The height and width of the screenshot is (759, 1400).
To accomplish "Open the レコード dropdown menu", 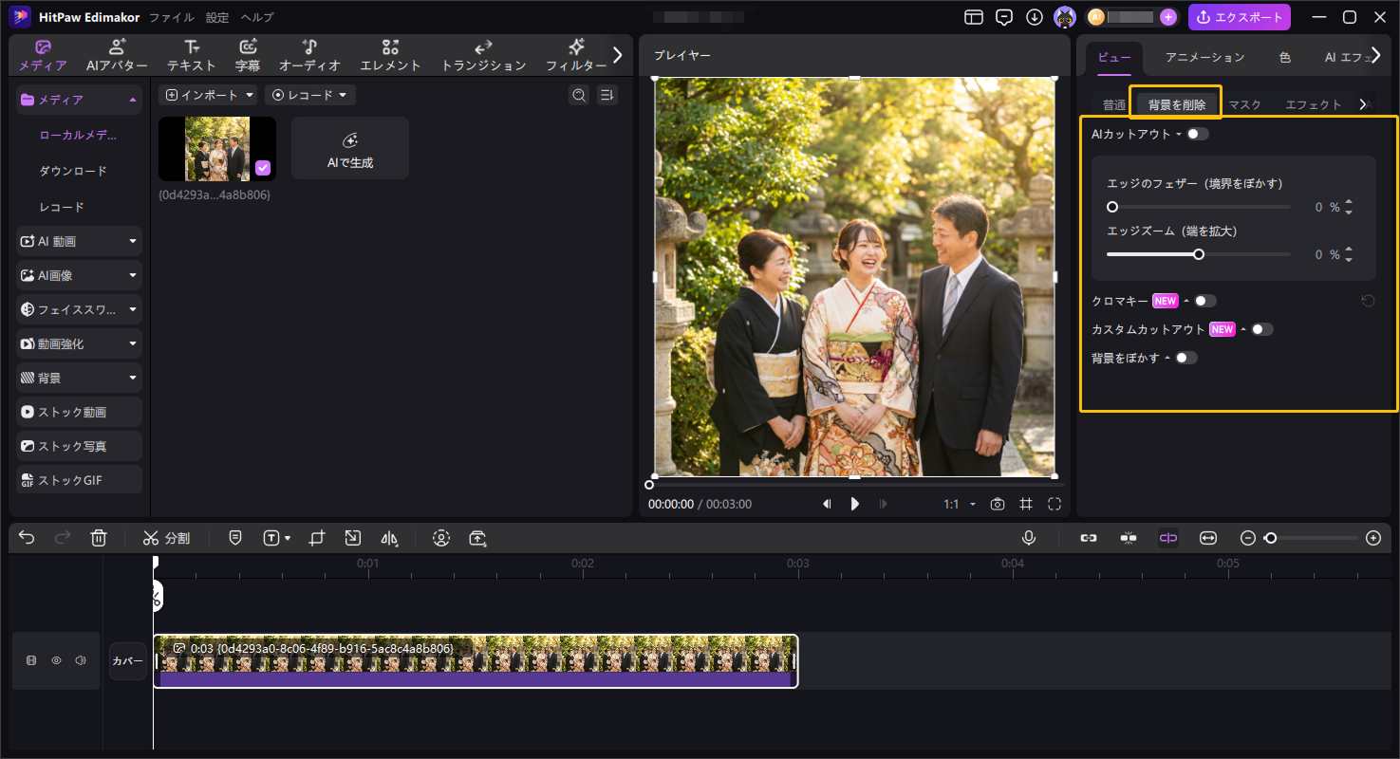I will tap(310, 95).
